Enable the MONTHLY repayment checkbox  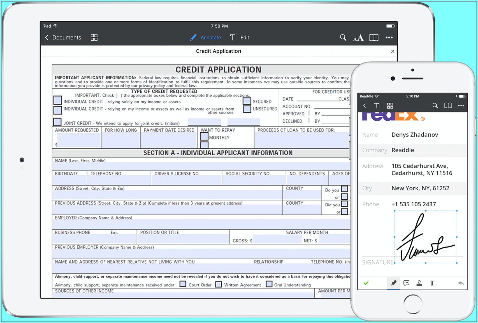click(x=204, y=137)
